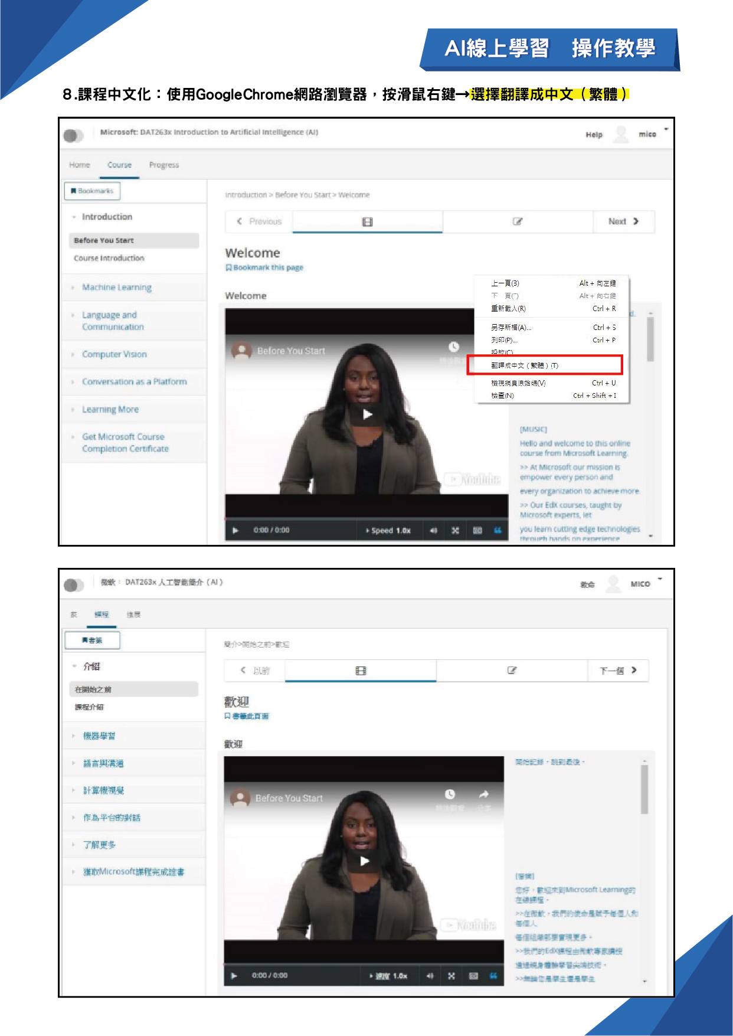Click the 書籤 bookmarks button

[x=92, y=640]
